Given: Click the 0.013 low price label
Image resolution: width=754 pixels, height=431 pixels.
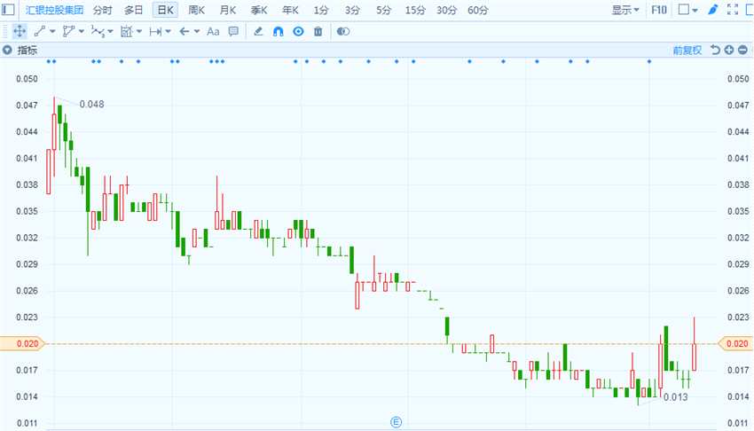Looking at the screenshot, I should point(676,397).
